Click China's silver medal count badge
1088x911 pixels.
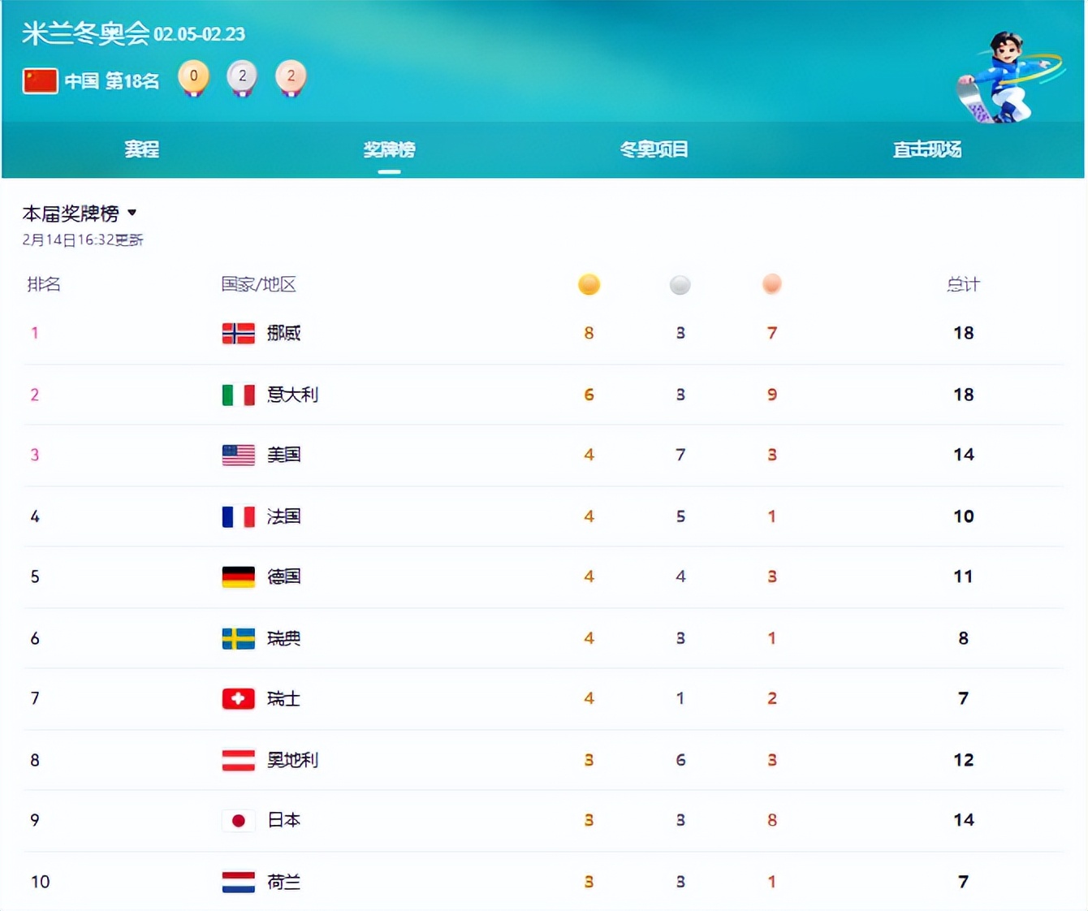click(x=242, y=77)
